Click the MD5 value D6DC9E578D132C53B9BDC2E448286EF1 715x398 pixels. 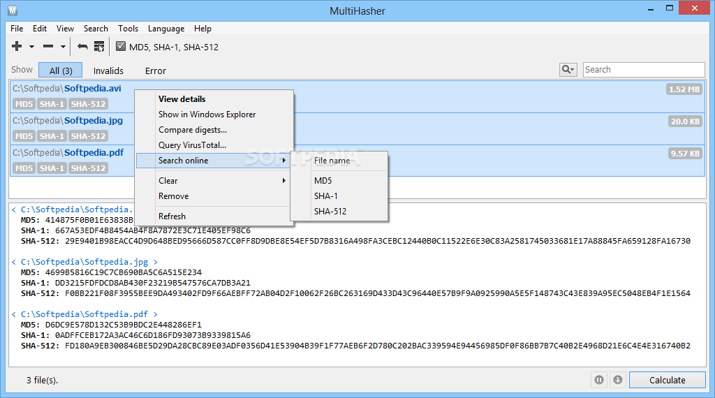coord(123,325)
